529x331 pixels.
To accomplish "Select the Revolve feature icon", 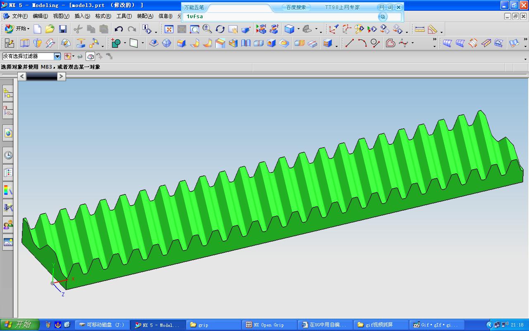I will (x=38, y=43).
